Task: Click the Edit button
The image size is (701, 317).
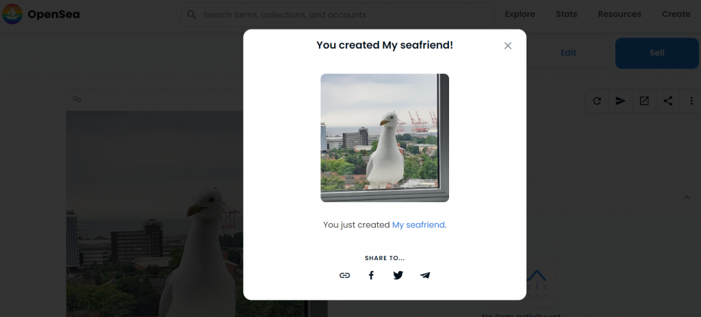Action: pyautogui.click(x=568, y=53)
